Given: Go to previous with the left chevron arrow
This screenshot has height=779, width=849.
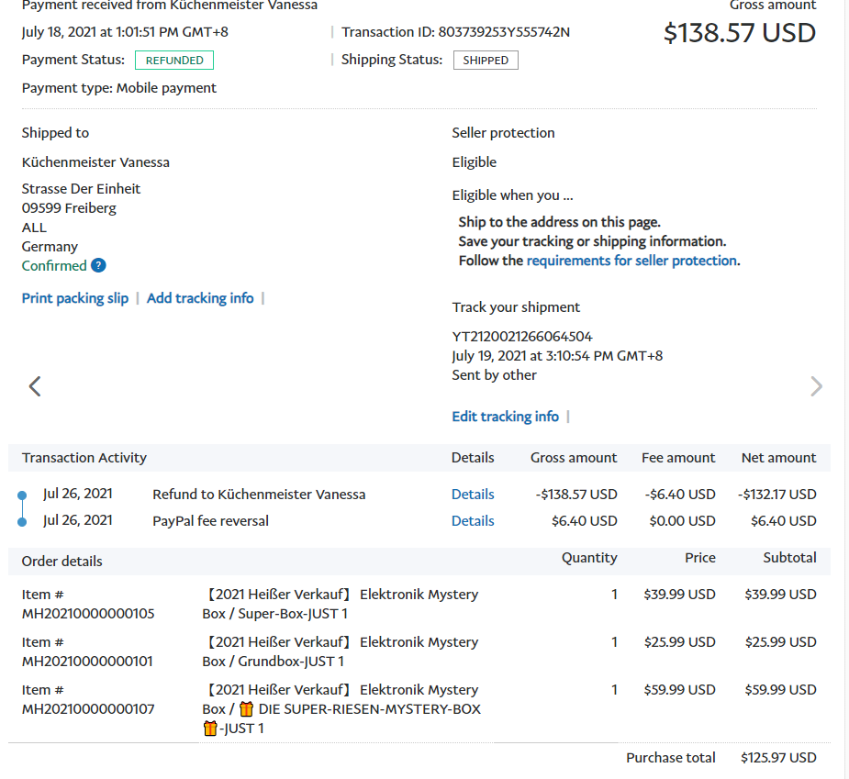Looking at the screenshot, I should coord(35,386).
